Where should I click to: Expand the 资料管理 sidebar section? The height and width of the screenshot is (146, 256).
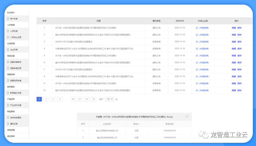tap(11, 130)
